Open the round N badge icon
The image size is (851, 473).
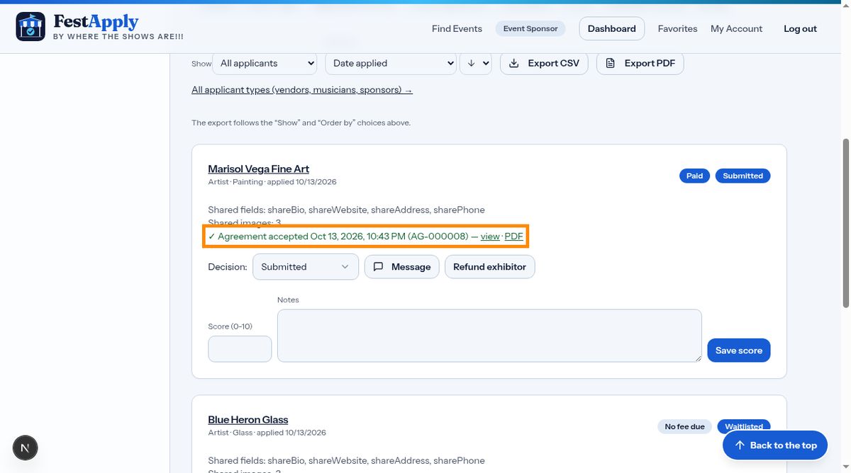pos(26,448)
